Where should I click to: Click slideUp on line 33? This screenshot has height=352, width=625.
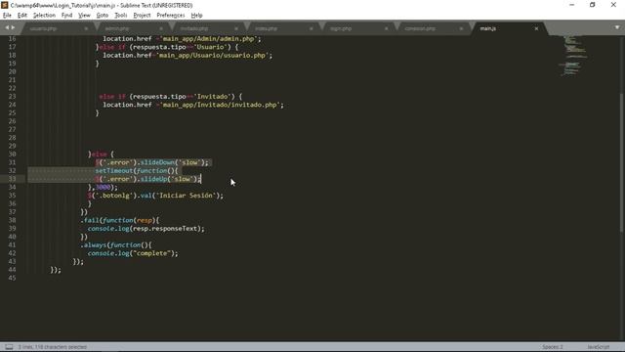(x=154, y=179)
